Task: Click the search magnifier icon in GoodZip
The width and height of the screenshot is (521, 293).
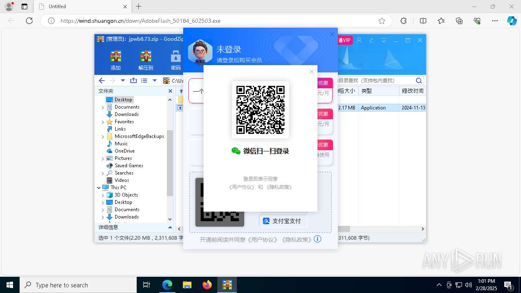Action: point(419,81)
